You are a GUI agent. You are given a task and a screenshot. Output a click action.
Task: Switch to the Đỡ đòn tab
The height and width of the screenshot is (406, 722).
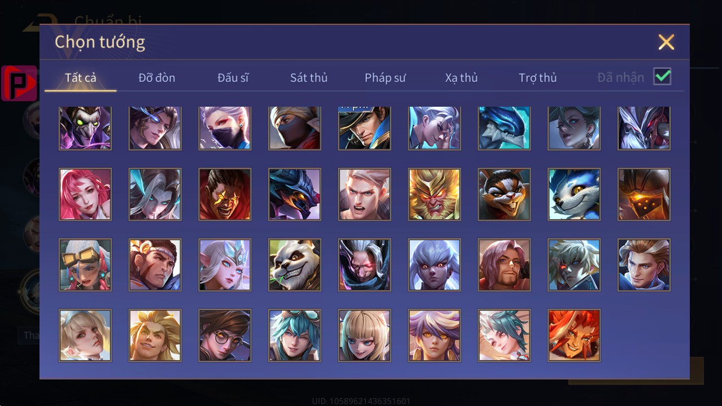157,78
